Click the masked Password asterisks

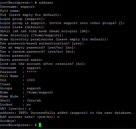click(x=32, y=72)
